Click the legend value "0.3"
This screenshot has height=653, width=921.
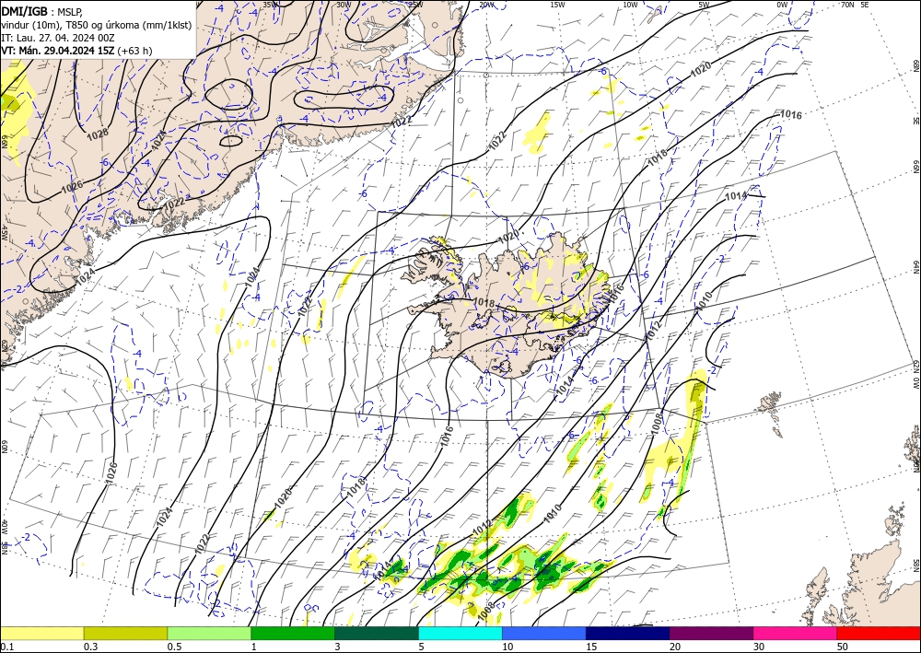(90, 647)
